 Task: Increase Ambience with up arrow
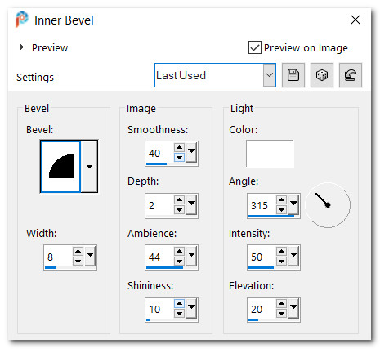[179, 251]
